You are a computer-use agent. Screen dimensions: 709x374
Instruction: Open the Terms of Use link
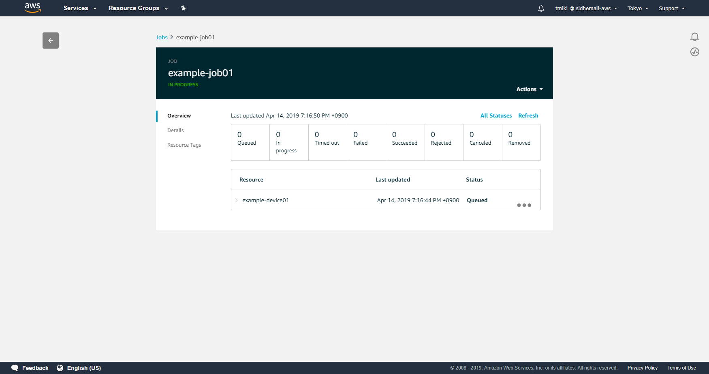(682, 368)
